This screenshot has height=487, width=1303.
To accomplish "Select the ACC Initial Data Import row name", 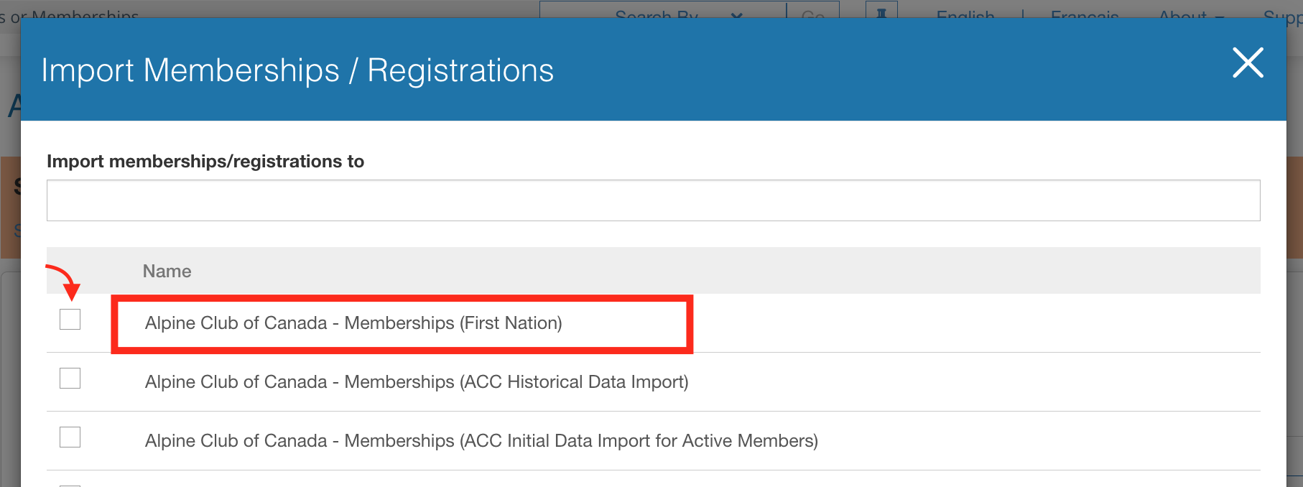I will [481, 441].
